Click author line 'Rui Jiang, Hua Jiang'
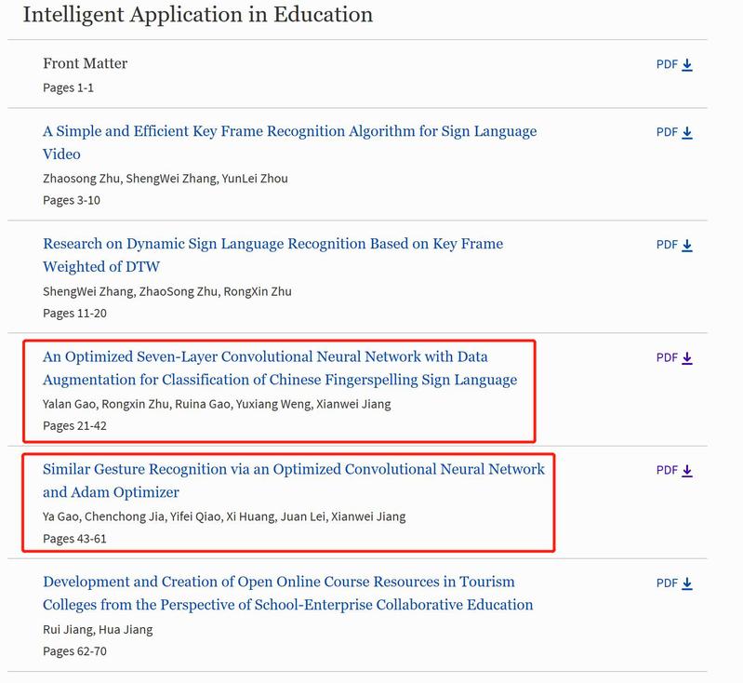The width and height of the screenshot is (743, 683). pyautogui.click(x=98, y=629)
